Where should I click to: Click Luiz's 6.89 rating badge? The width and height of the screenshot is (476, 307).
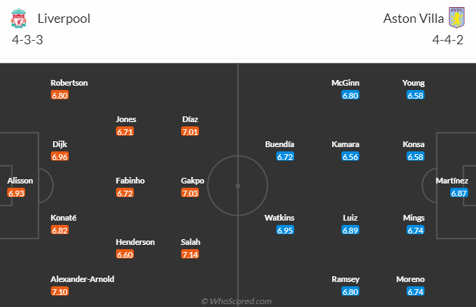[x=350, y=231]
